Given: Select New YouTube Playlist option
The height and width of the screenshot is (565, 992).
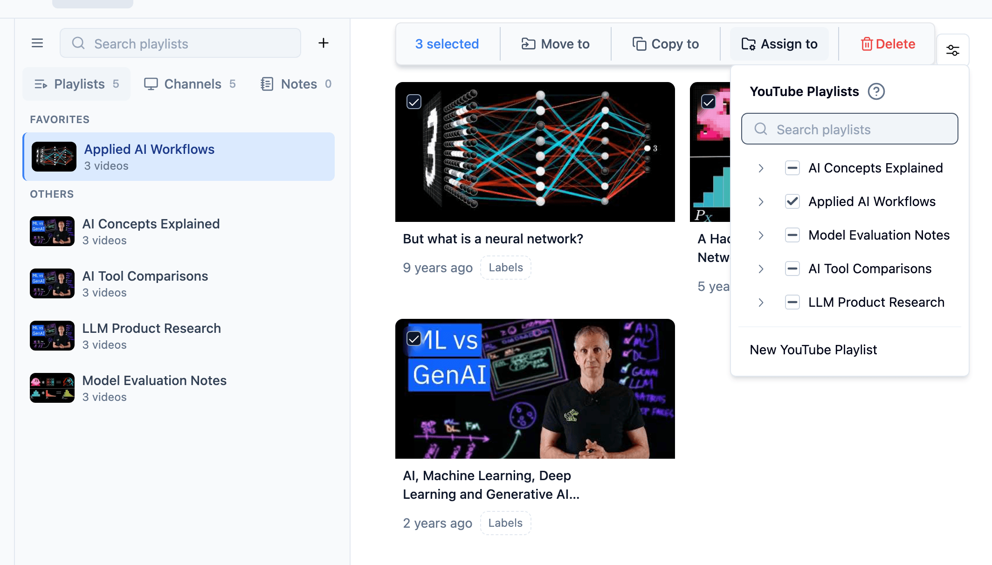Looking at the screenshot, I should coord(813,350).
